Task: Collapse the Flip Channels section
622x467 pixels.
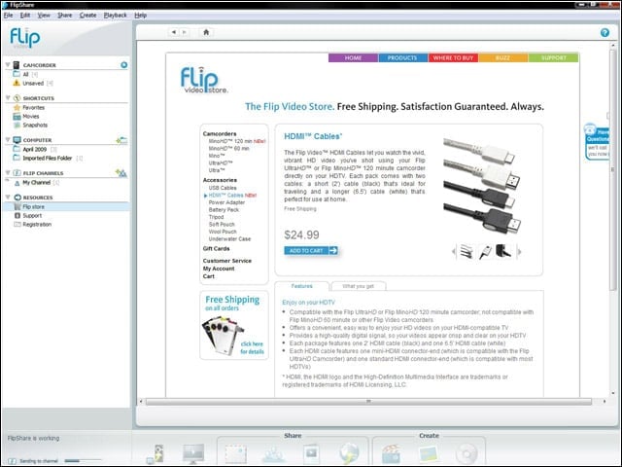Action: (8, 173)
